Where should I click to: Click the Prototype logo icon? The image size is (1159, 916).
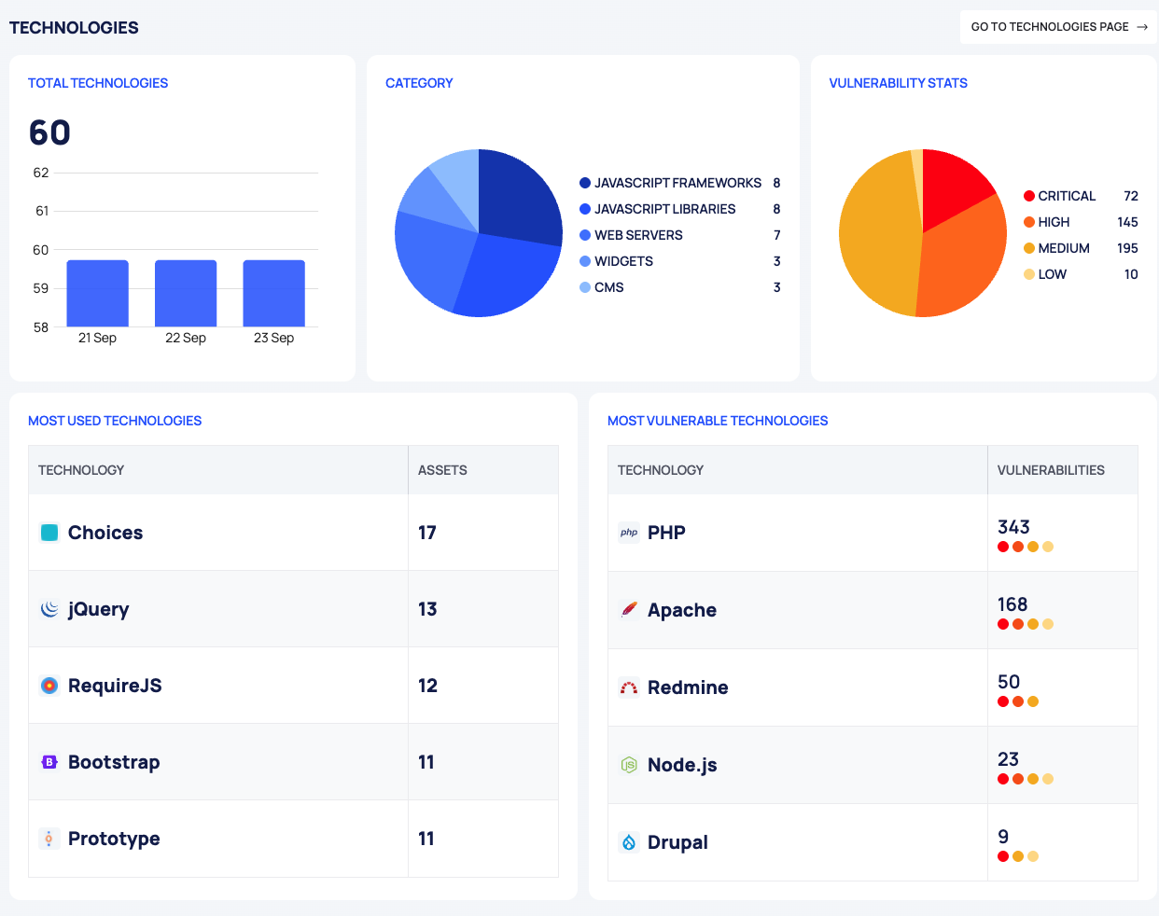pyautogui.click(x=49, y=839)
